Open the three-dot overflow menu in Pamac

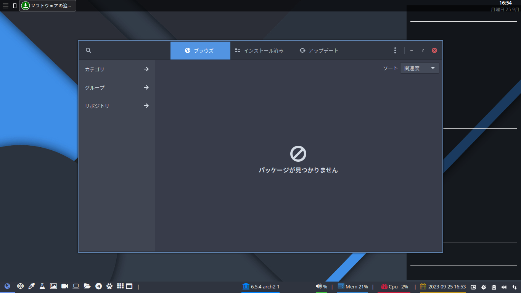click(x=395, y=50)
